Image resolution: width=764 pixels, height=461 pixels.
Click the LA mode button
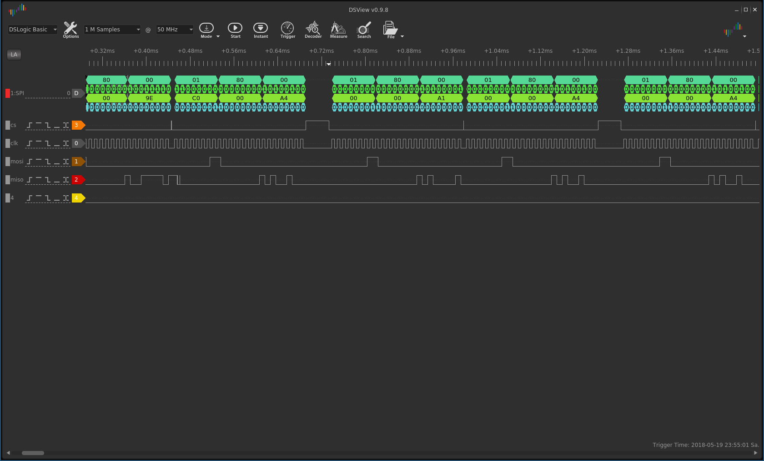click(x=14, y=55)
